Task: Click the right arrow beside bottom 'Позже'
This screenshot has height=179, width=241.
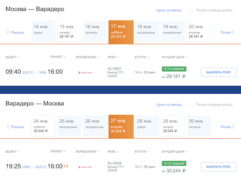Action: coord(233,127)
